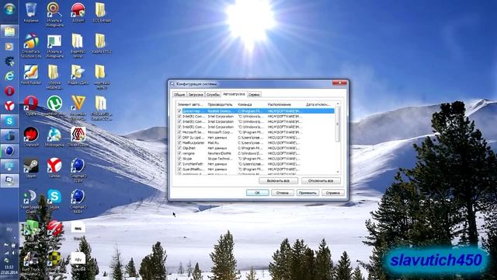Viewport: 497px width, 280px height.
Task: Uncheck the Microsoft Corp startup item checkbox
Action: (179, 132)
